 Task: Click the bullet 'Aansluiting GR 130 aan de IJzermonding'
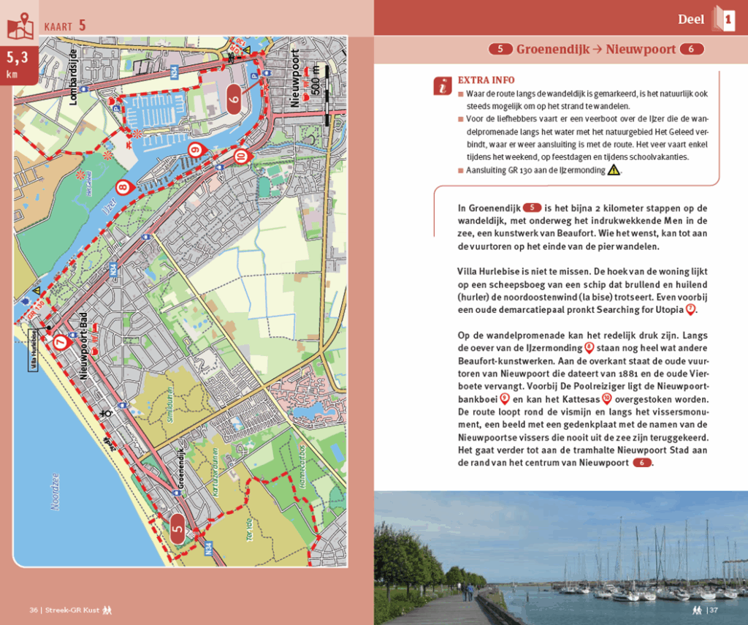point(540,170)
